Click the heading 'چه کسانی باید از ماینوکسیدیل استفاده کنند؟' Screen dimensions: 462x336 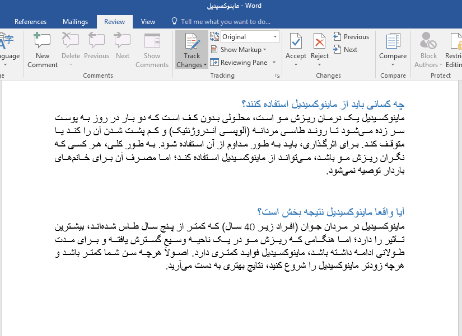323,104
